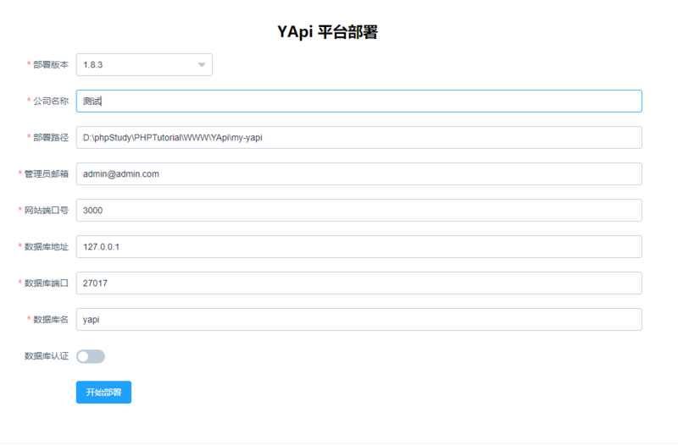
Task: Click the 部署版本 label
Action: (x=51, y=65)
